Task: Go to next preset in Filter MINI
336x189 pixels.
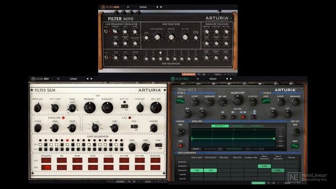Action: click(x=161, y=7)
